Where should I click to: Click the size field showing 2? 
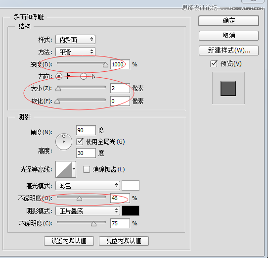click(x=120, y=88)
